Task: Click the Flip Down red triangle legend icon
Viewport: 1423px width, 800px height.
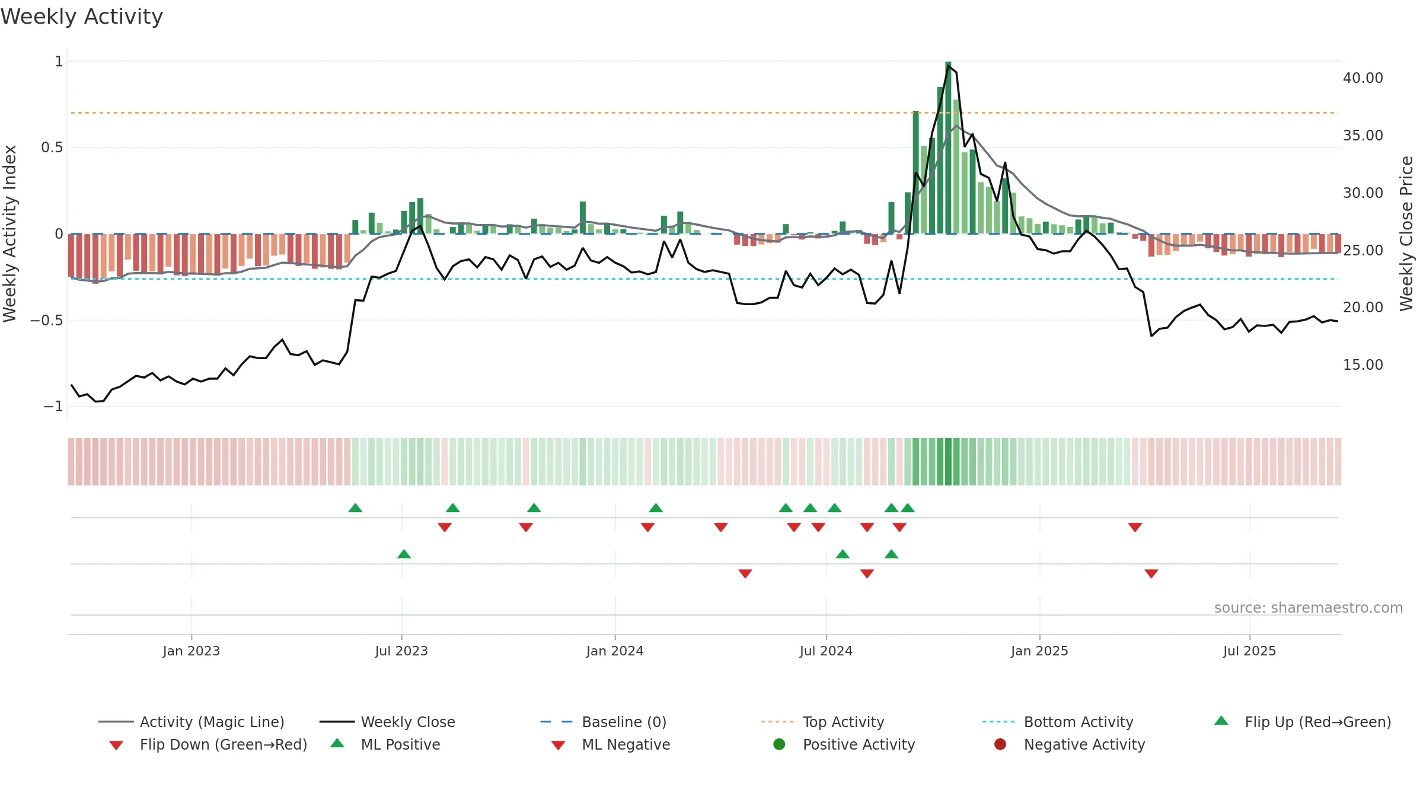Action: pyautogui.click(x=116, y=745)
